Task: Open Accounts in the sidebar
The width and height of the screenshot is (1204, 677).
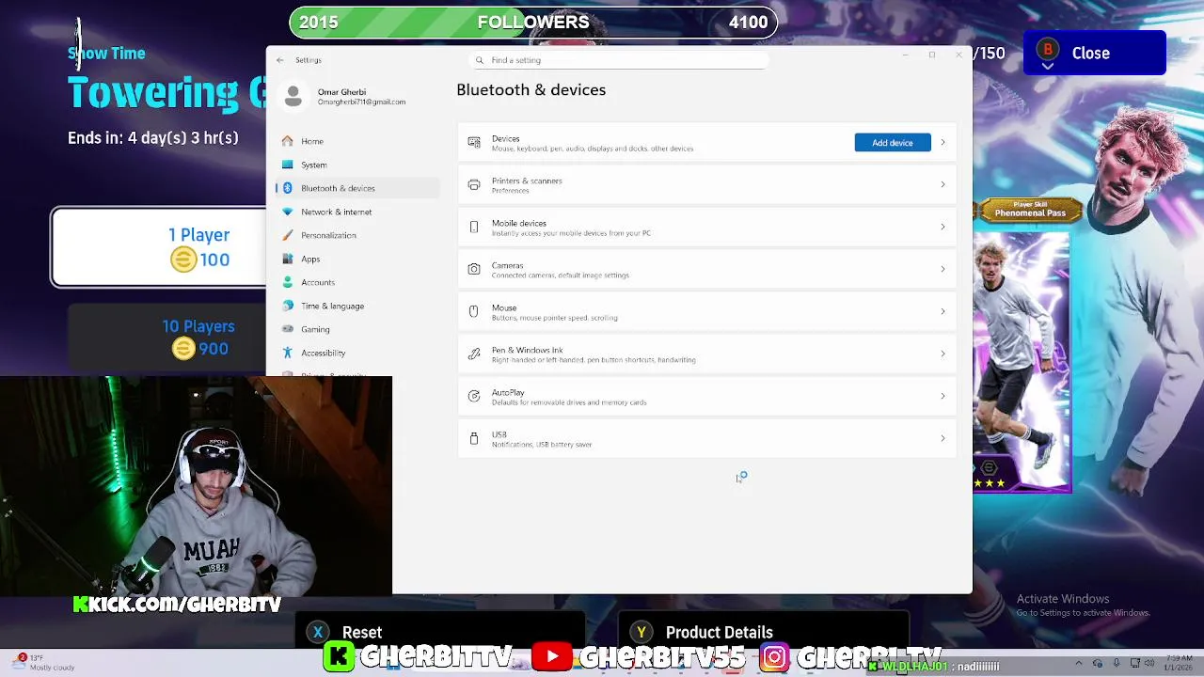Action: point(357,282)
